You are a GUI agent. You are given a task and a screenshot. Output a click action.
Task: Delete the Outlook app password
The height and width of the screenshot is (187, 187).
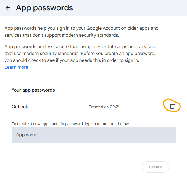[172, 106]
